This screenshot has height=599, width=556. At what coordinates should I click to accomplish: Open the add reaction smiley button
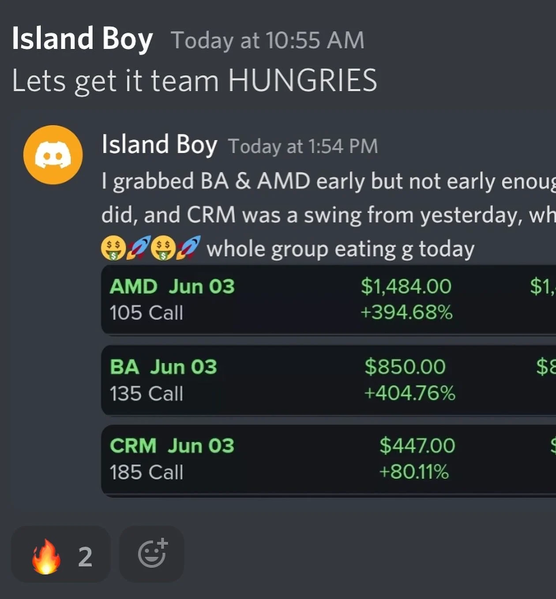152,554
